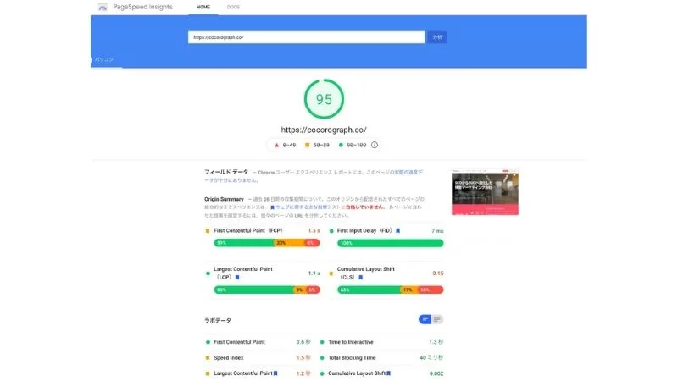The image size is (678, 381).
Task: Click the green dot beside Total Blocking Time
Action: point(322,358)
